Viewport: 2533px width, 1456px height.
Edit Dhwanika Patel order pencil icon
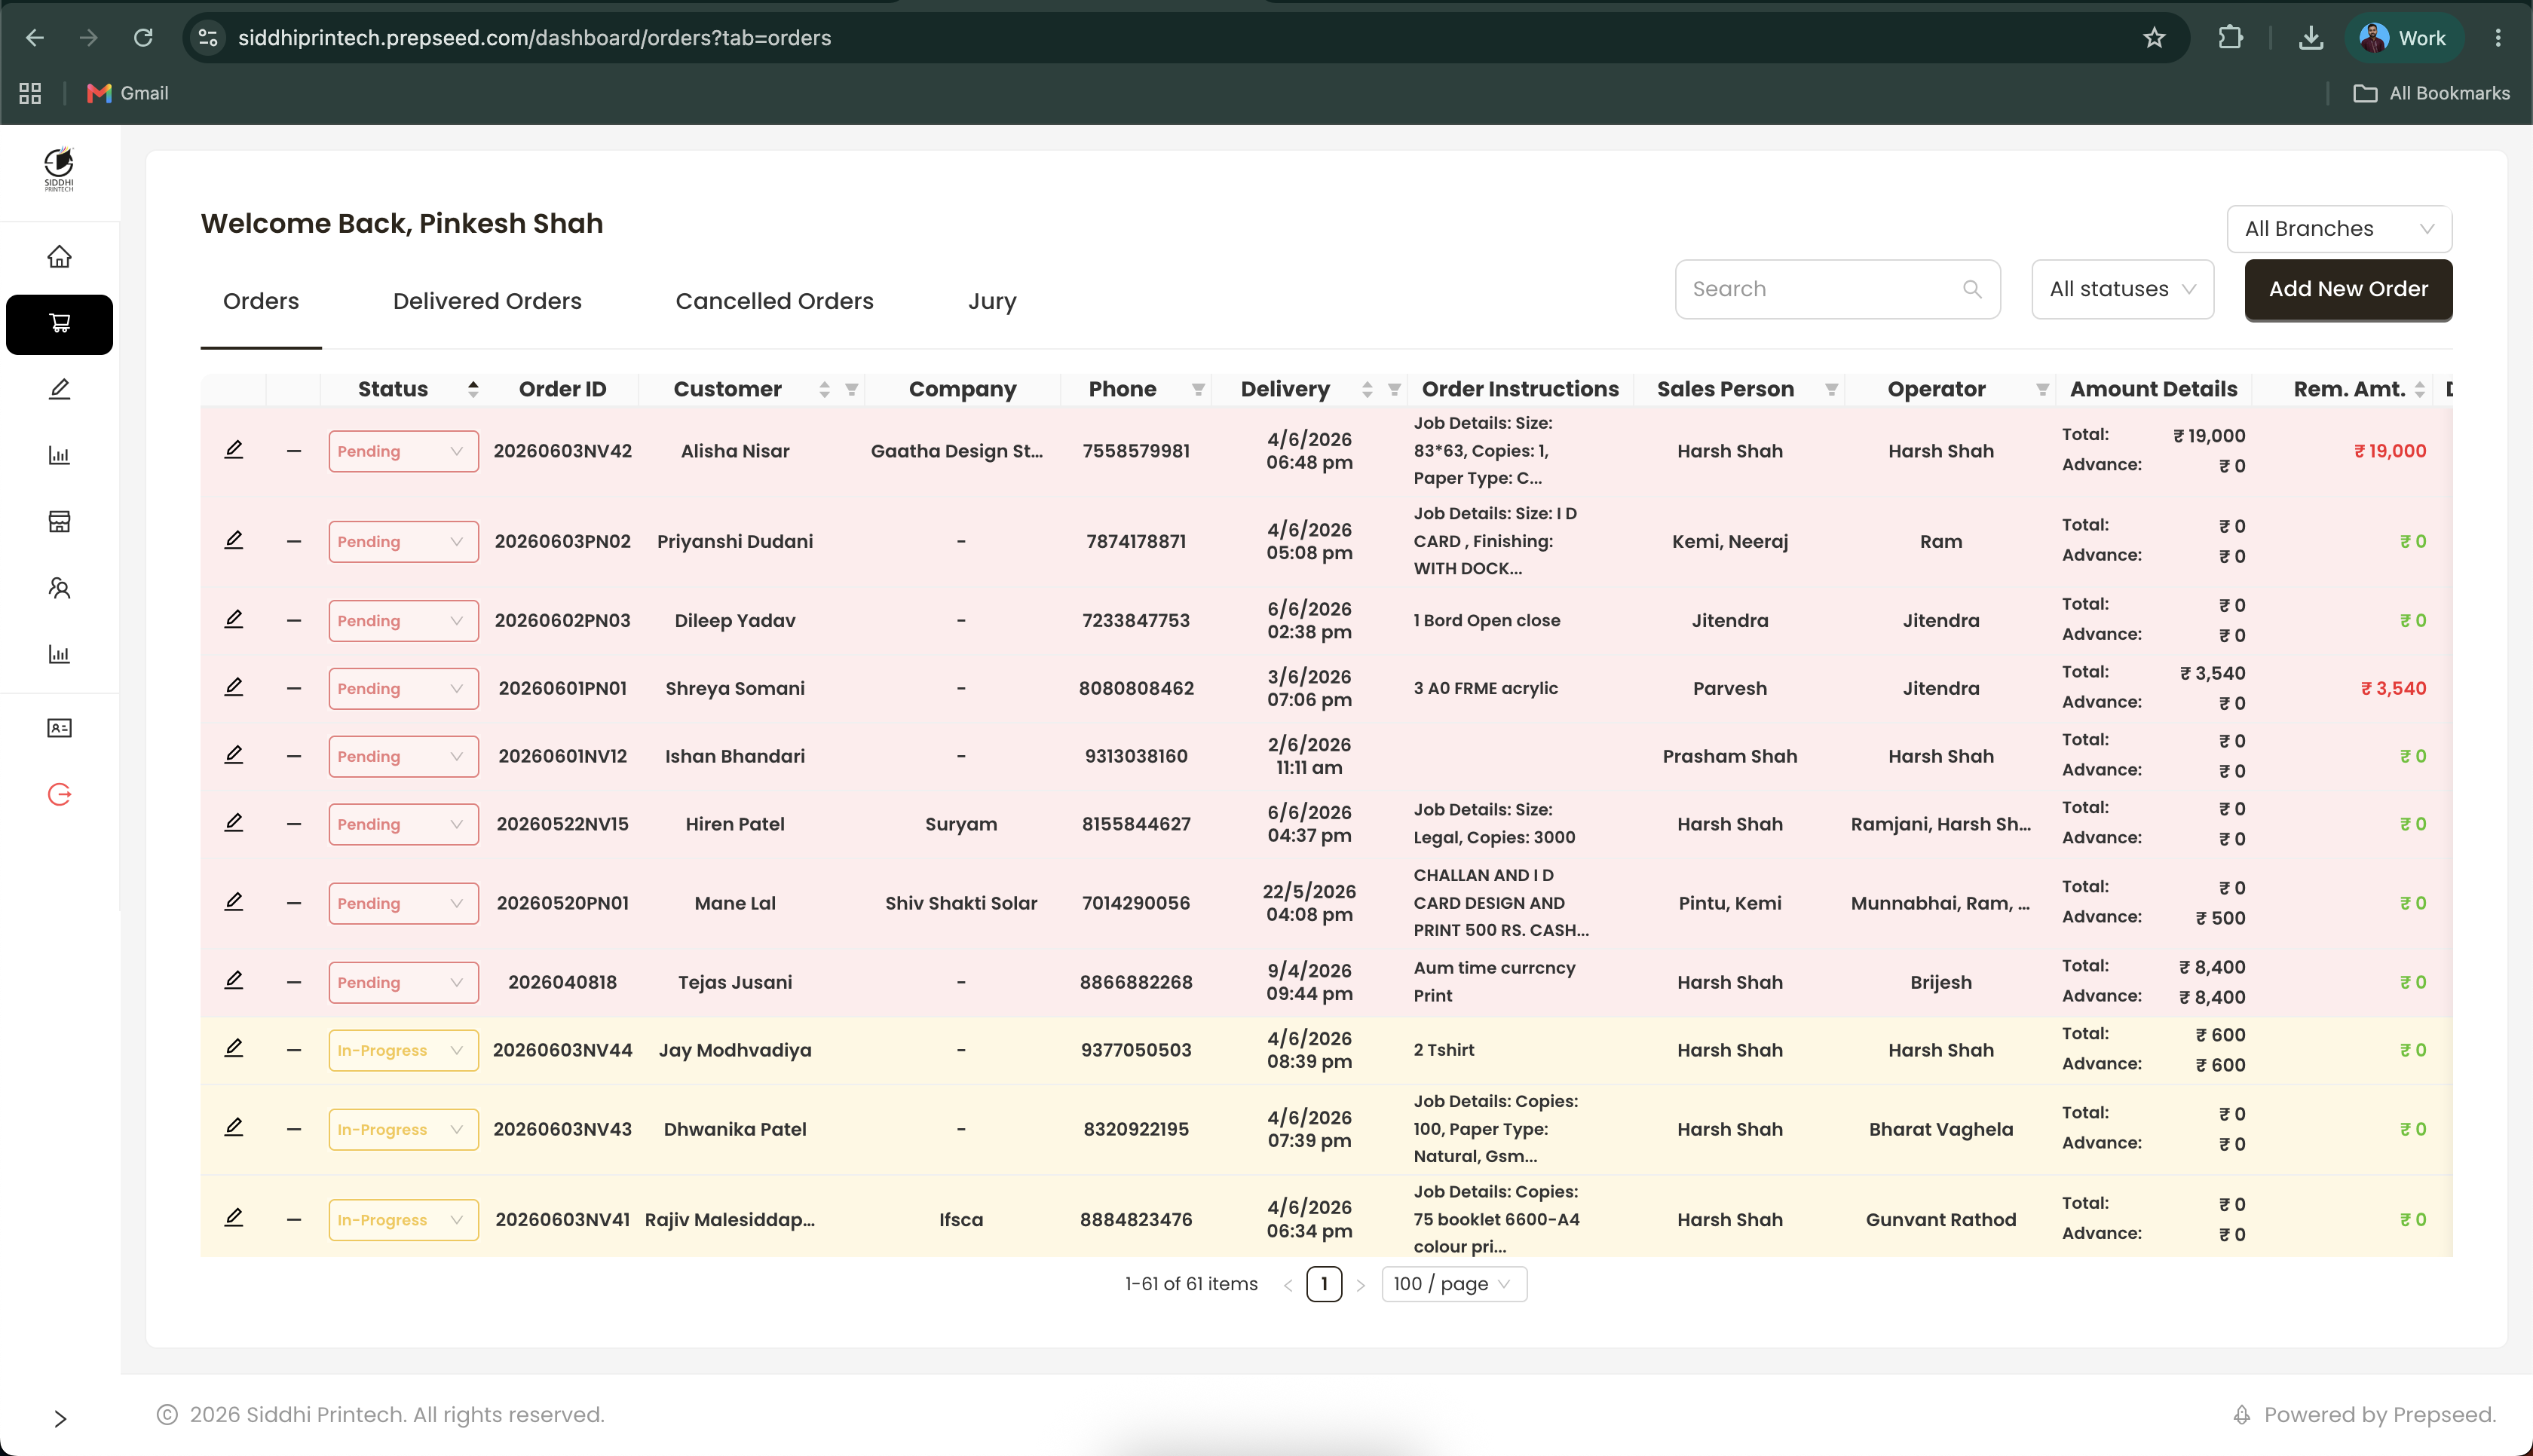pyautogui.click(x=234, y=1128)
